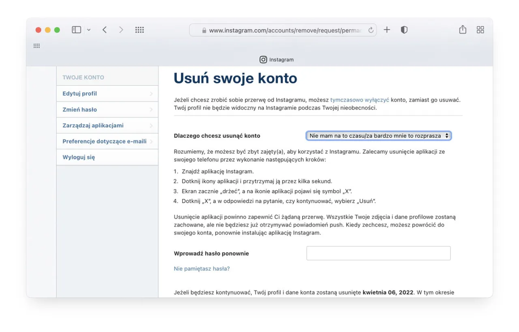Image resolution: width=519 pixels, height=332 pixels.
Task: Open Preferencje dotyczące e-maili settings
Action: tap(104, 141)
